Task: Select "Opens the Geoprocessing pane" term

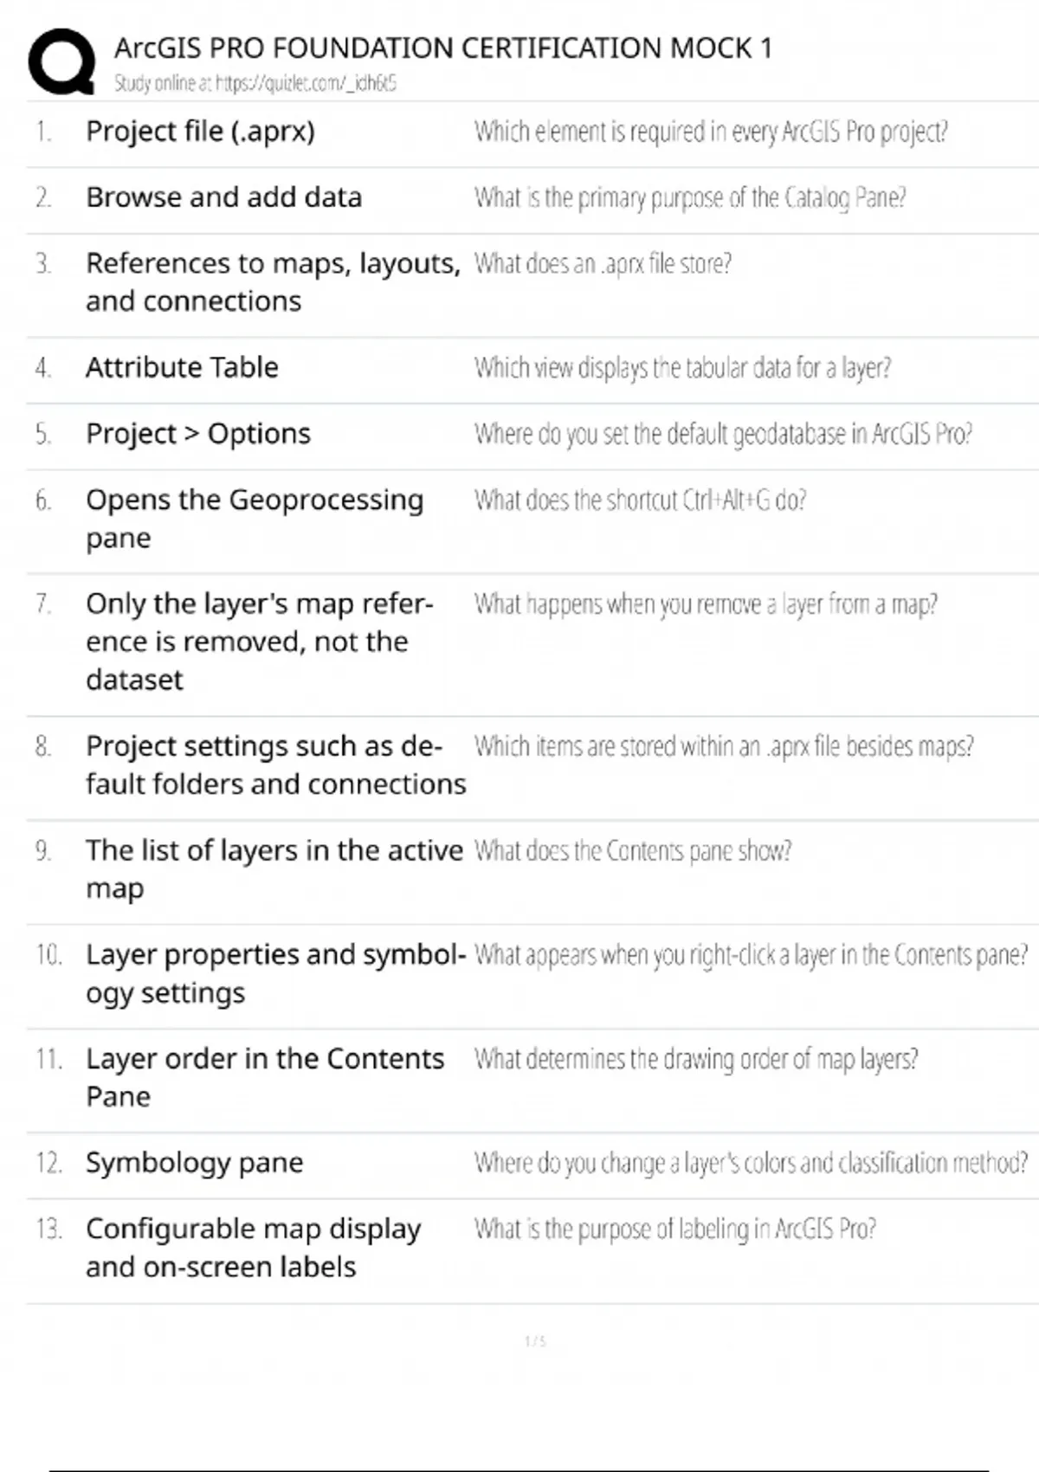Action: coord(254,518)
